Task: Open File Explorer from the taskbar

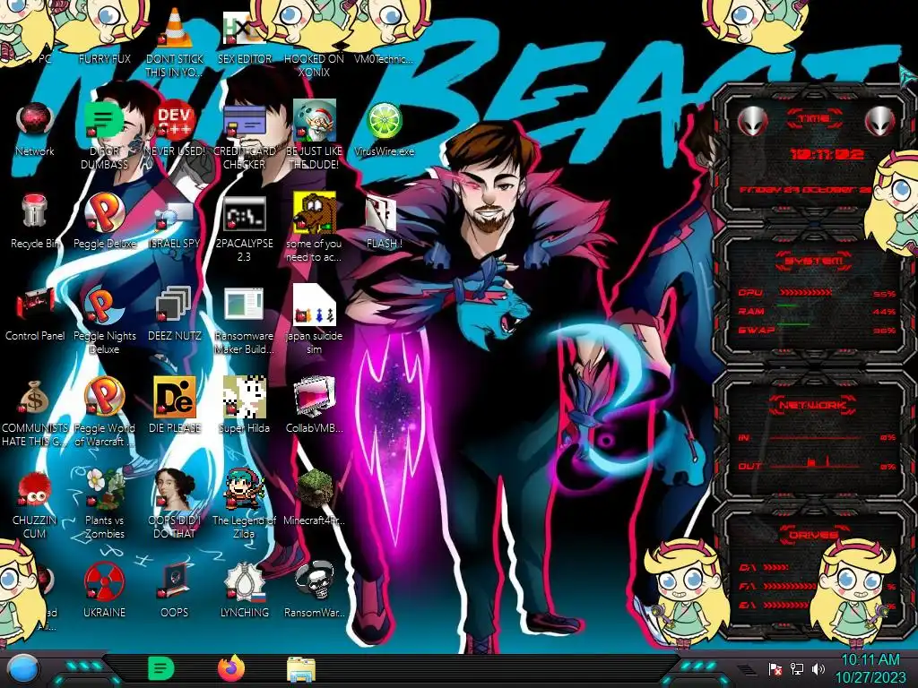Action: tap(301, 668)
